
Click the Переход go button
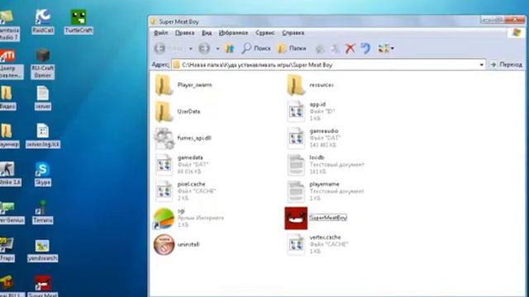(x=506, y=64)
